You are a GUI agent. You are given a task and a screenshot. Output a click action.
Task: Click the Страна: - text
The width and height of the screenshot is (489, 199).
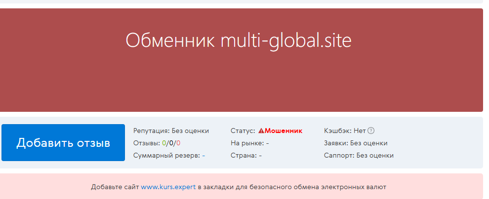[246, 156]
